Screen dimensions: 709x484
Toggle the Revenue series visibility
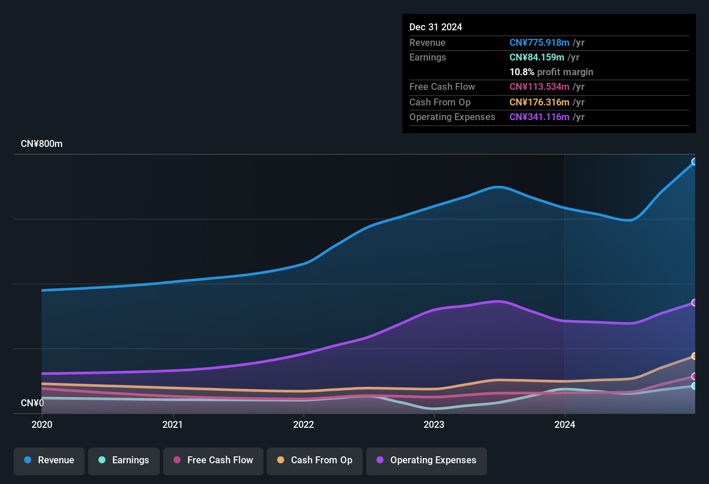pyautogui.click(x=49, y=460)
